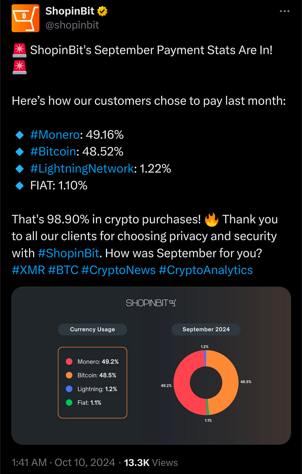
Task: Open the ShopinBit display name
Action: pyautogui.click(x=70, y=11)
